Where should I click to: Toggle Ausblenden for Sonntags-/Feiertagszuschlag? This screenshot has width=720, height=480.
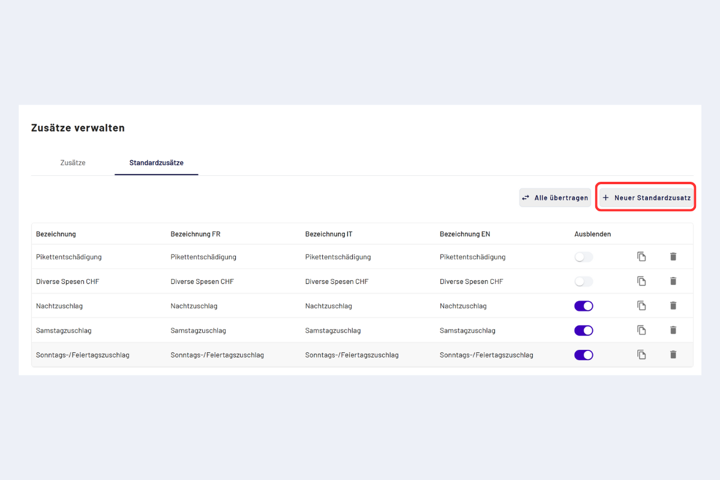(583, 355)
